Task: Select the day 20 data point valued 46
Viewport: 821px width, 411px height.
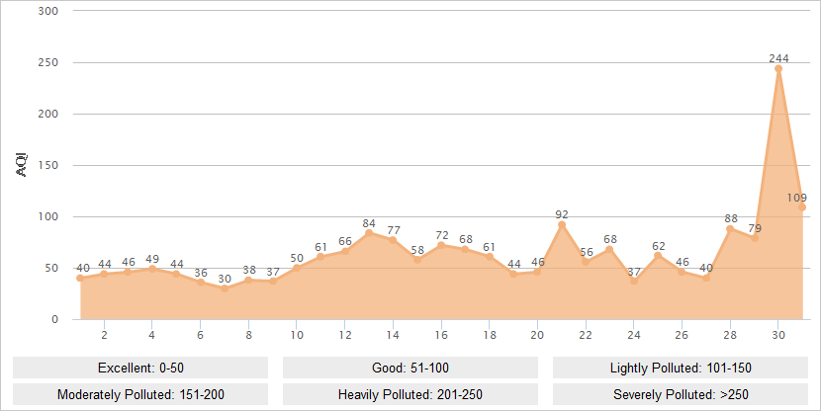Action: click(538, 272)
